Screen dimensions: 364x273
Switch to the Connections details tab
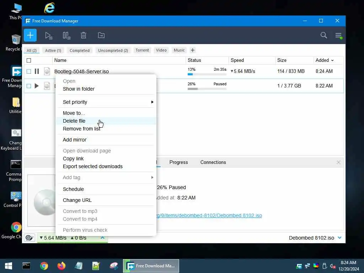click(213, 162)
